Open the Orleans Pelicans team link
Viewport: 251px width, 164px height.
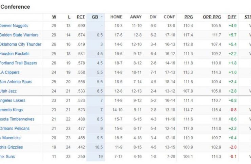[x=15, y=129]
